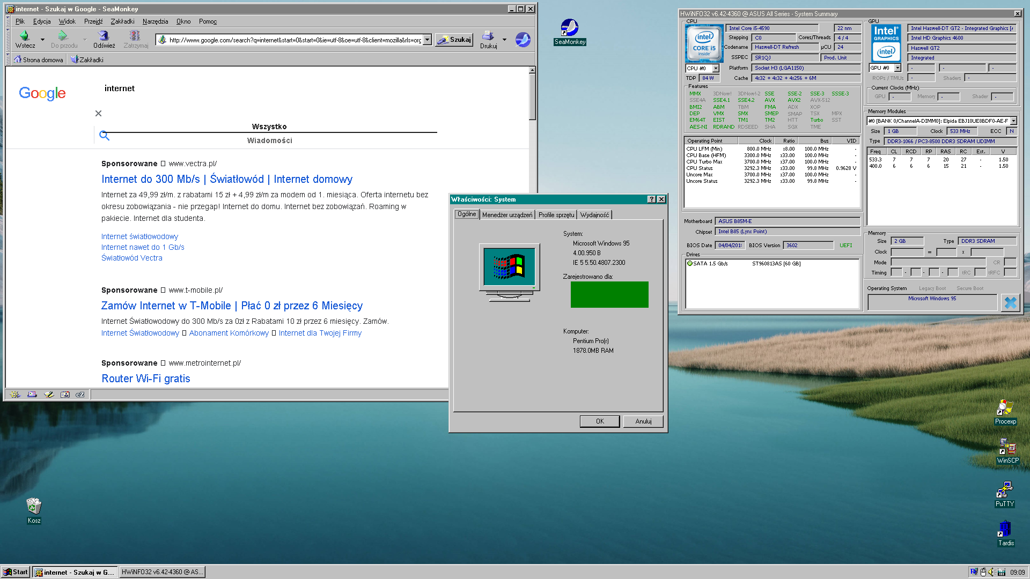Open the Drukuj print options dropdown arrow
Image resolution: width=1030 pixels, height=579 pixels.
[x=504, y=40]
